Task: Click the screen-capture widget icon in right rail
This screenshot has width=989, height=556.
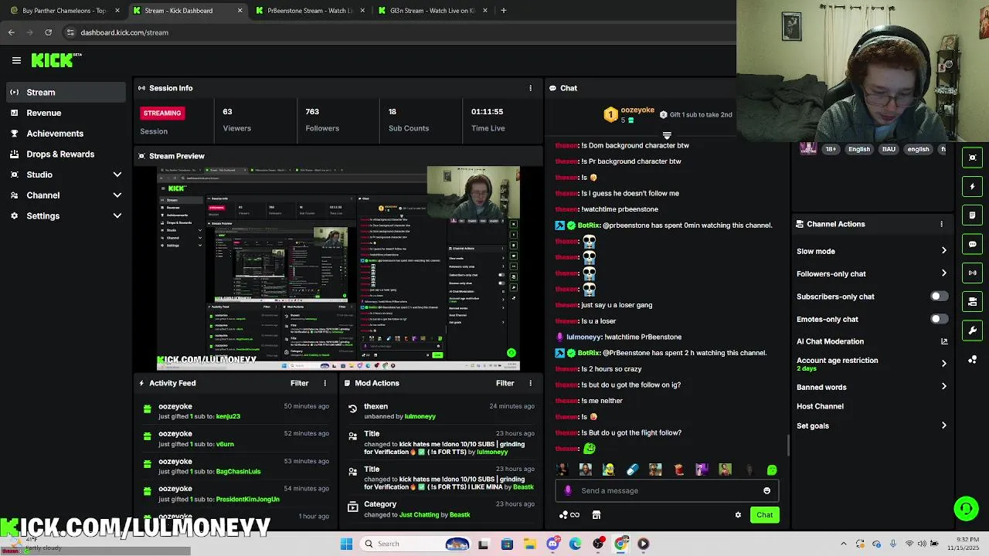Action: [x=973, y=158]
